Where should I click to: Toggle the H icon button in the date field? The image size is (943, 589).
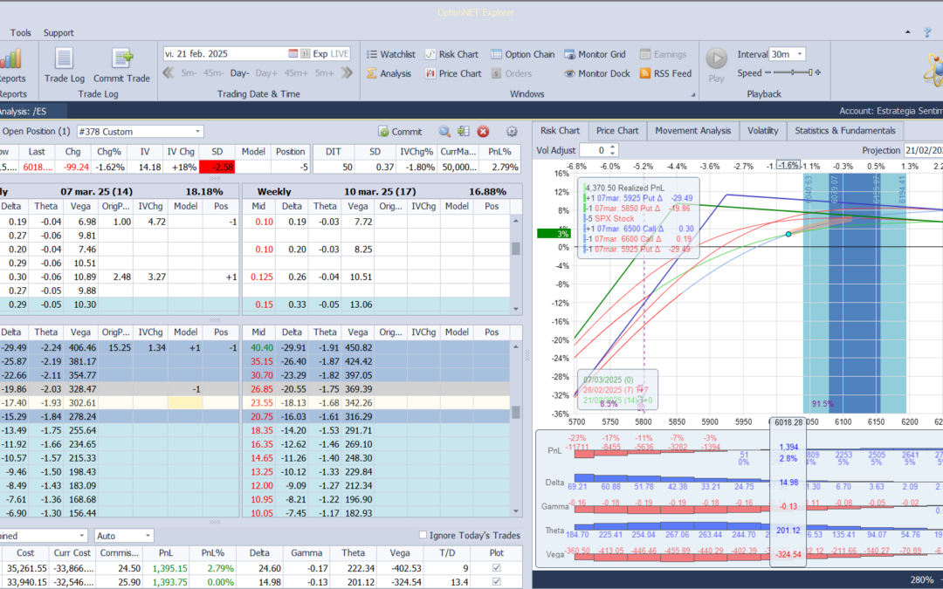coord(305,53)
